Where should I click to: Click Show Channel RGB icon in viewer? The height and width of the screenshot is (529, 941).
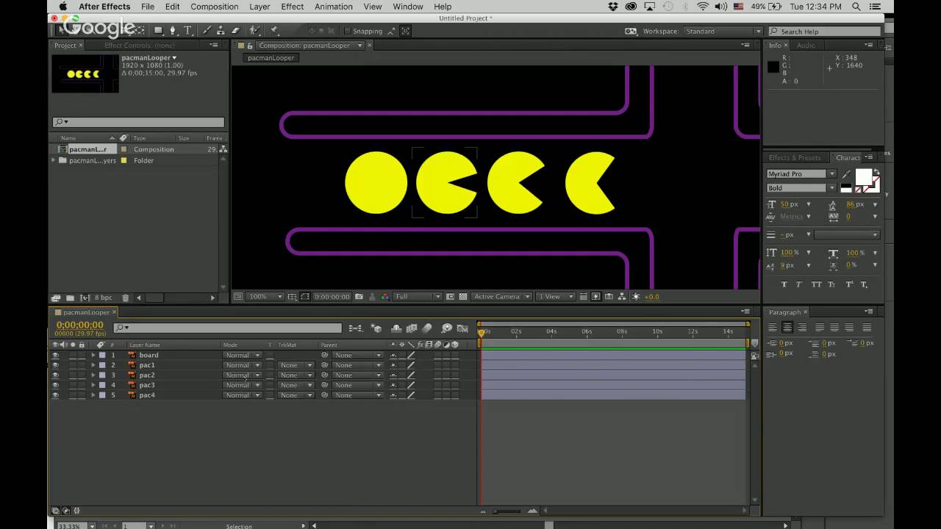point(384,297)
